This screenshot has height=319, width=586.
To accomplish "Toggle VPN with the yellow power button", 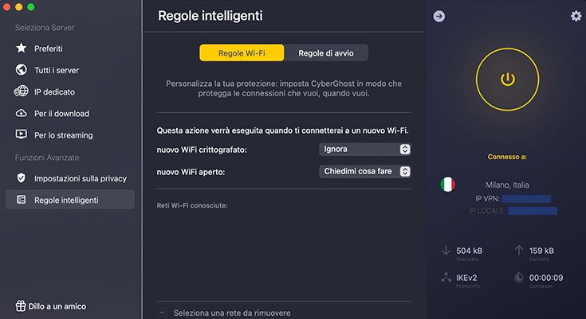I will point(508,79).
